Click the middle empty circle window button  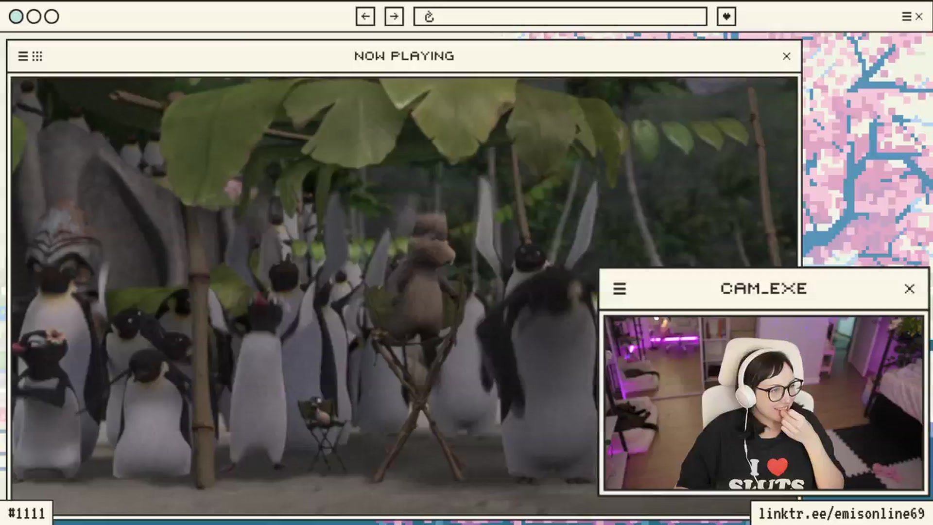pyautogui.click(x=34, y=17)
